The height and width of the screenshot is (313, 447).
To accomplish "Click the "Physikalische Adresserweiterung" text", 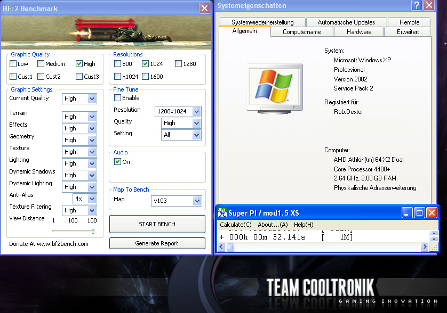I will (375, 188).
